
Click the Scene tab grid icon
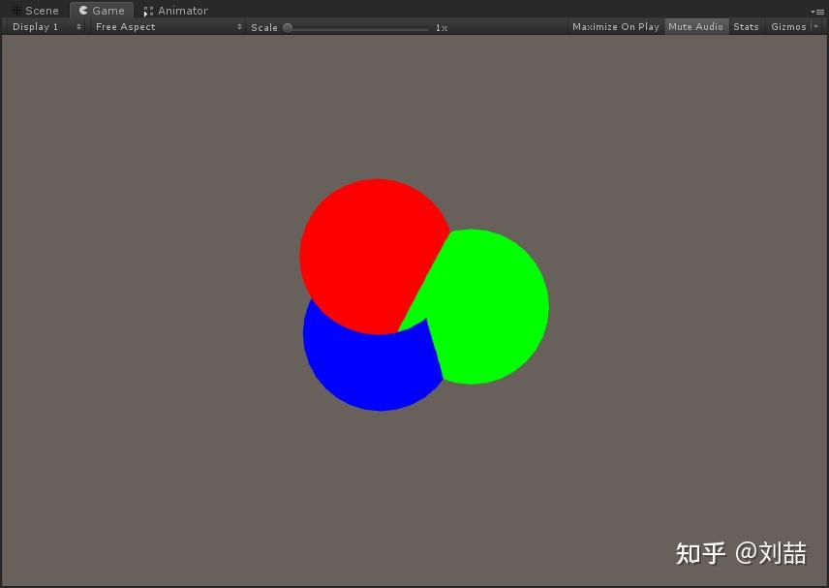[x=16, y=11]
